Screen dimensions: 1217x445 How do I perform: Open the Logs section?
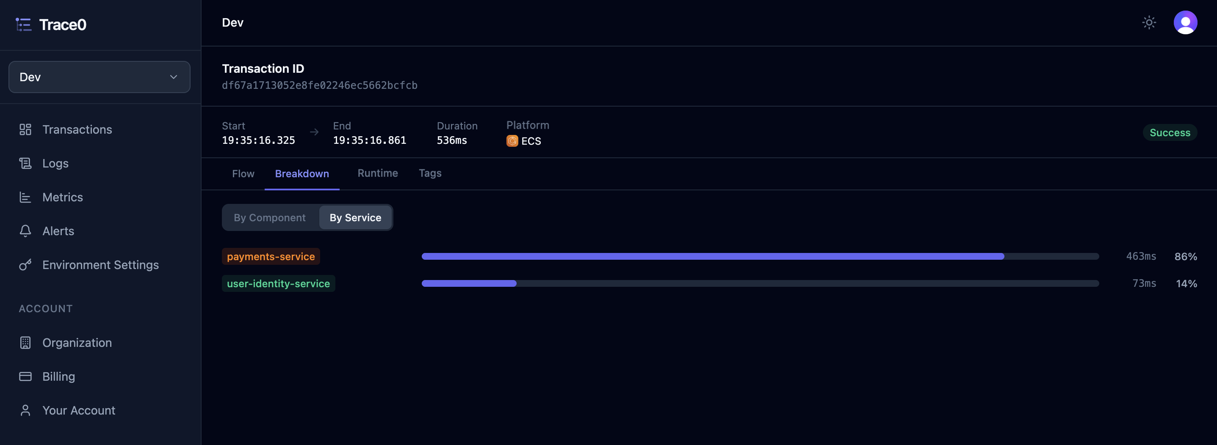point(55,163)
